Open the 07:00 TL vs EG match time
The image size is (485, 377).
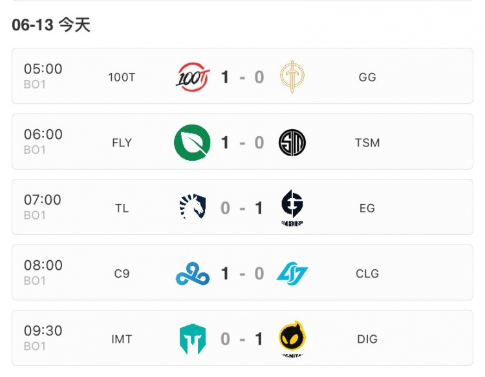[43, 200]
